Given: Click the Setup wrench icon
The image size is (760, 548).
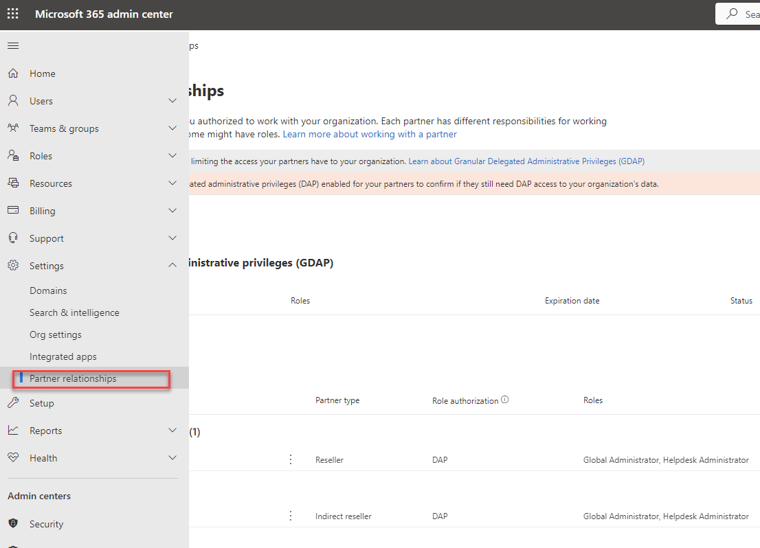Looking at the screenshot, I should (13, 402).
